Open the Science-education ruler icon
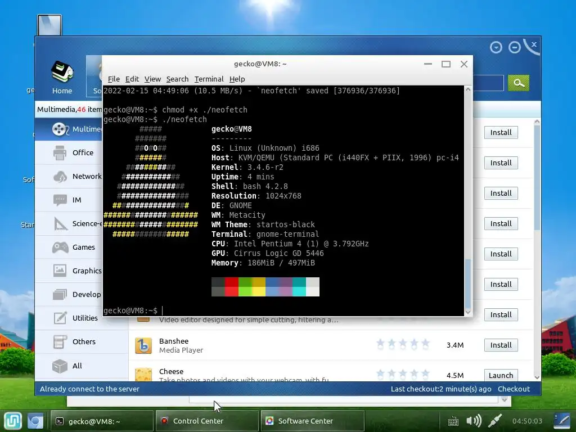This screenshot has width=576, height=432. click(60, 223)
